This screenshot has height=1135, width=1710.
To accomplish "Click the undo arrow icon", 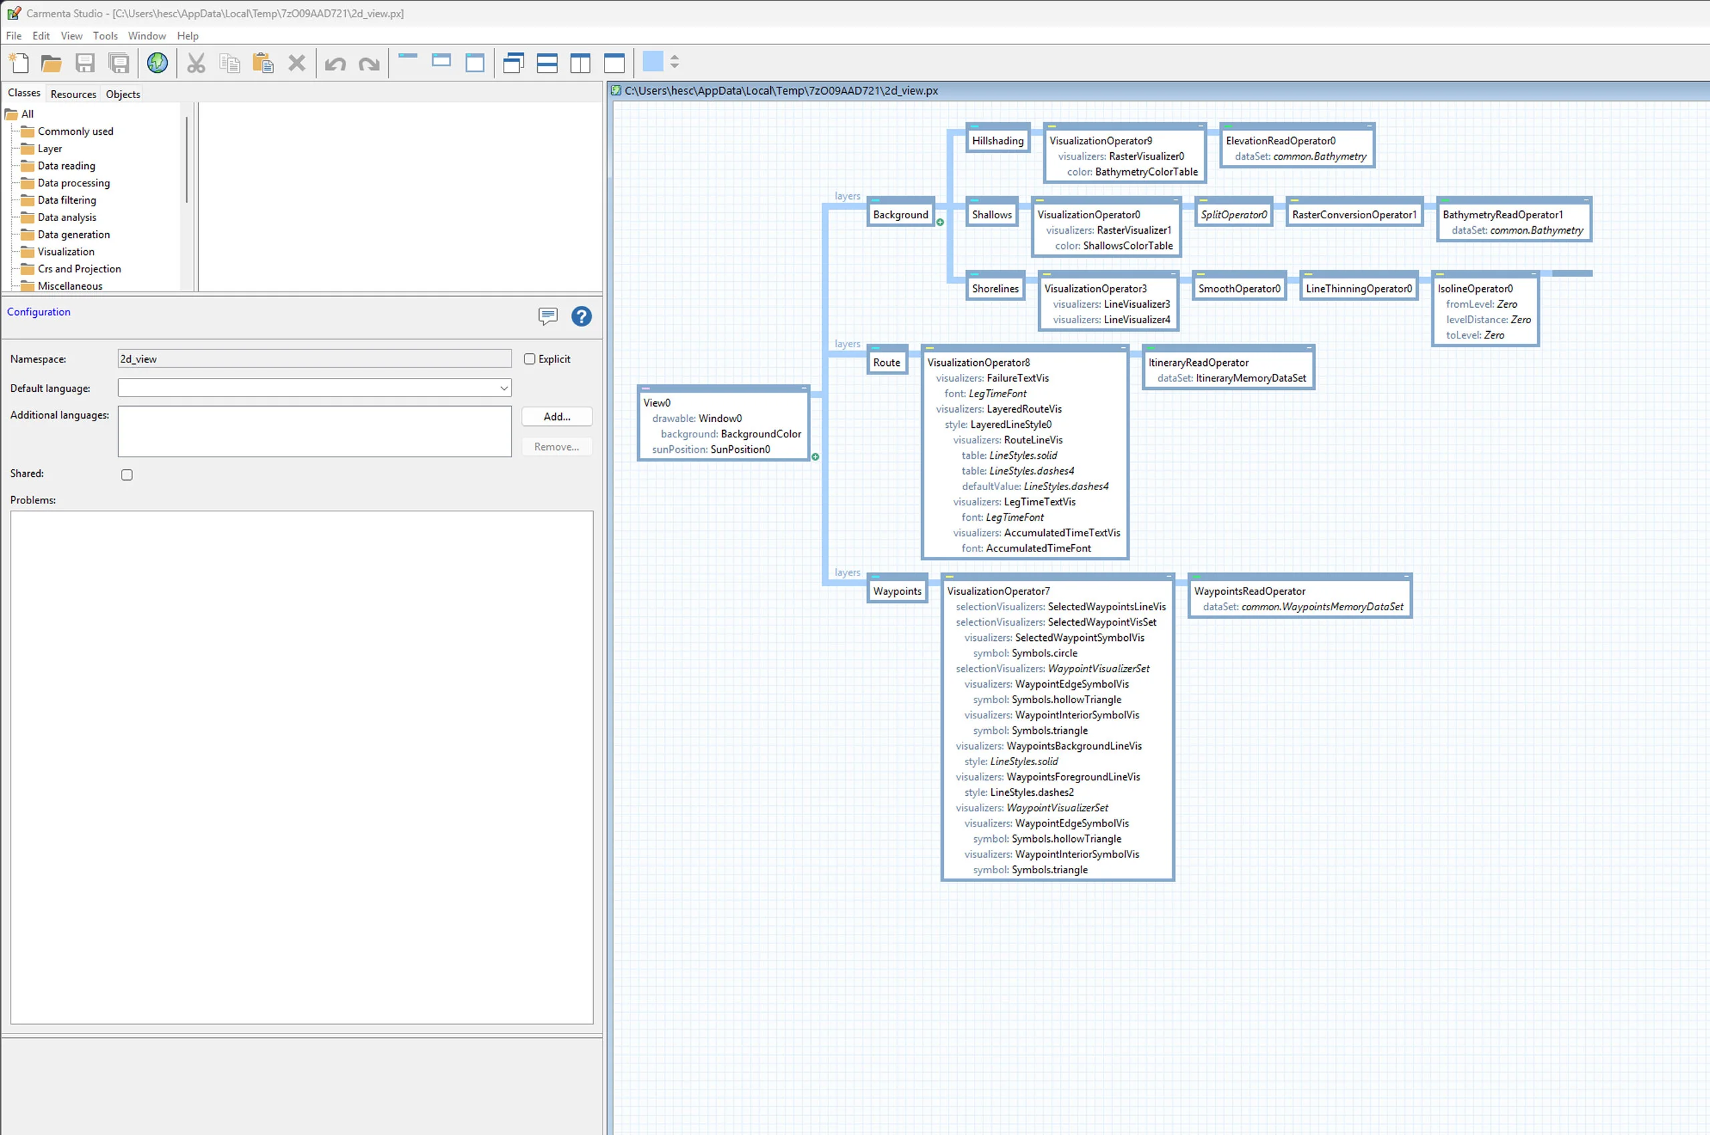I will pos(335,63).
